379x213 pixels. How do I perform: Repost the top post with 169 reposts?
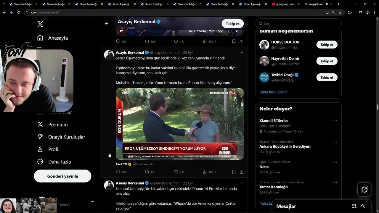[147, 41]
